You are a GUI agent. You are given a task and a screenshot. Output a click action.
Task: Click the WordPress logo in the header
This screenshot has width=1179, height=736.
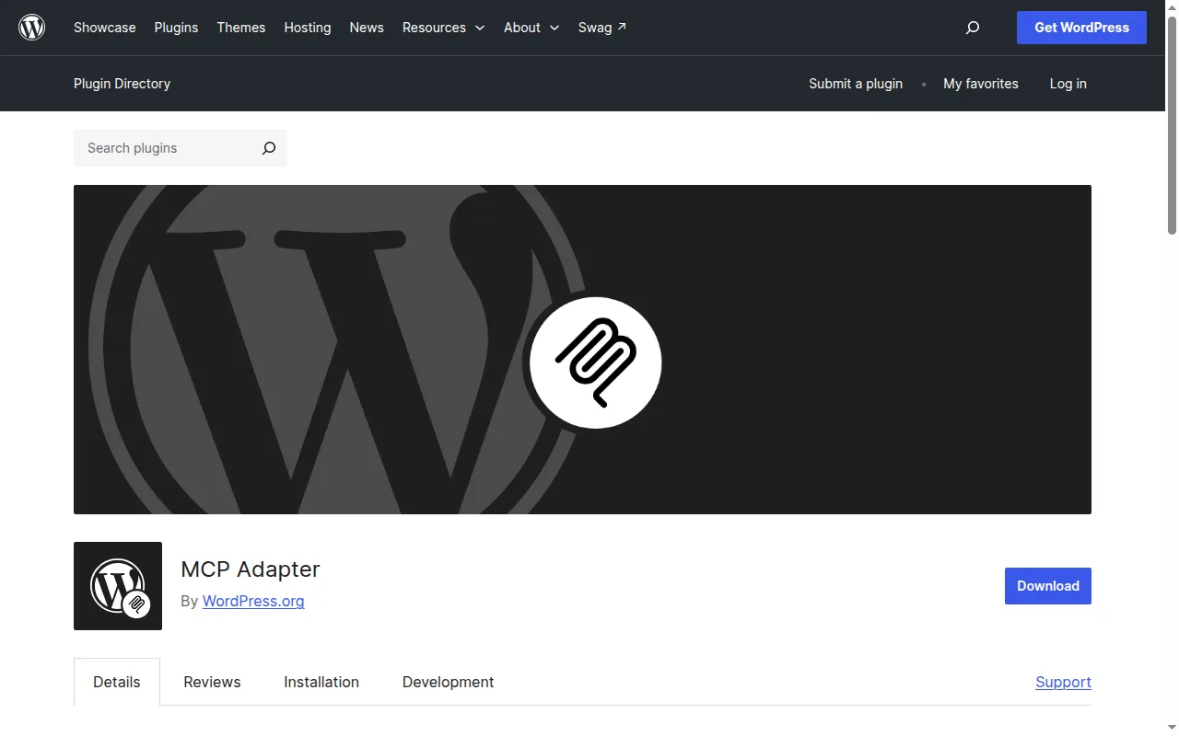tap(32, 28)
